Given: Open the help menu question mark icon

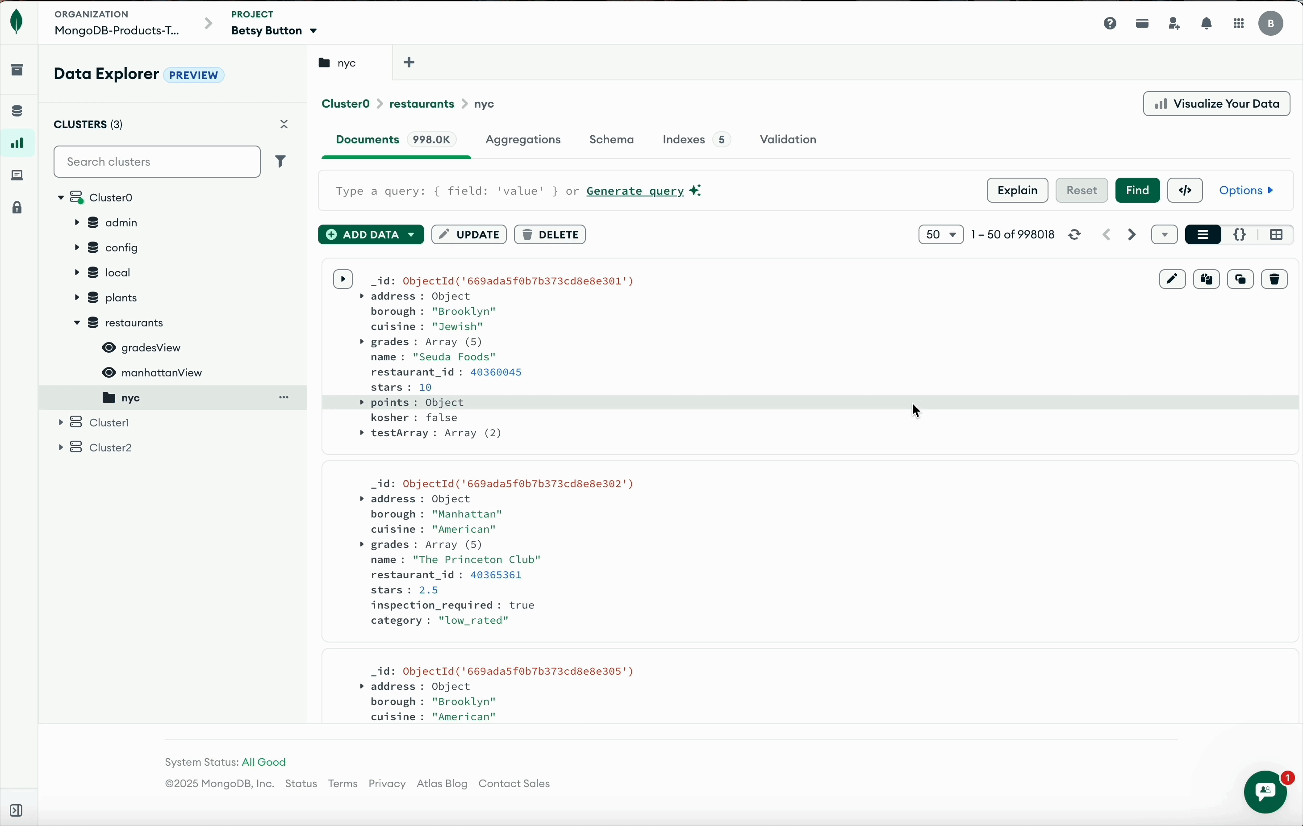Looking at the screenshot, I should [1111, 23].
